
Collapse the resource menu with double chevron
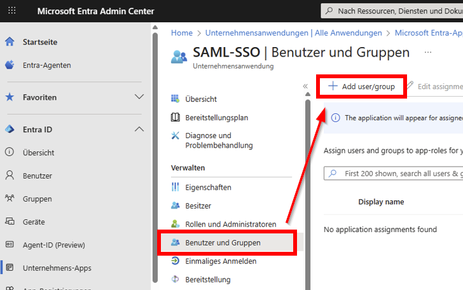305,86
